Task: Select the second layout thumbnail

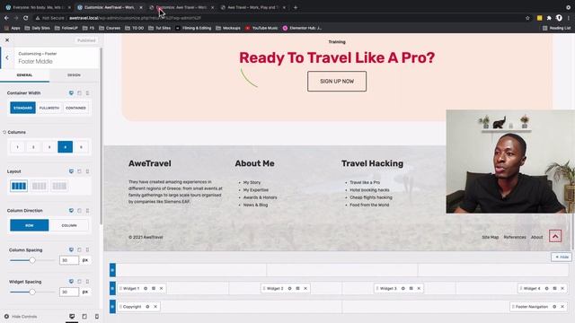Action: pos(39,186)
